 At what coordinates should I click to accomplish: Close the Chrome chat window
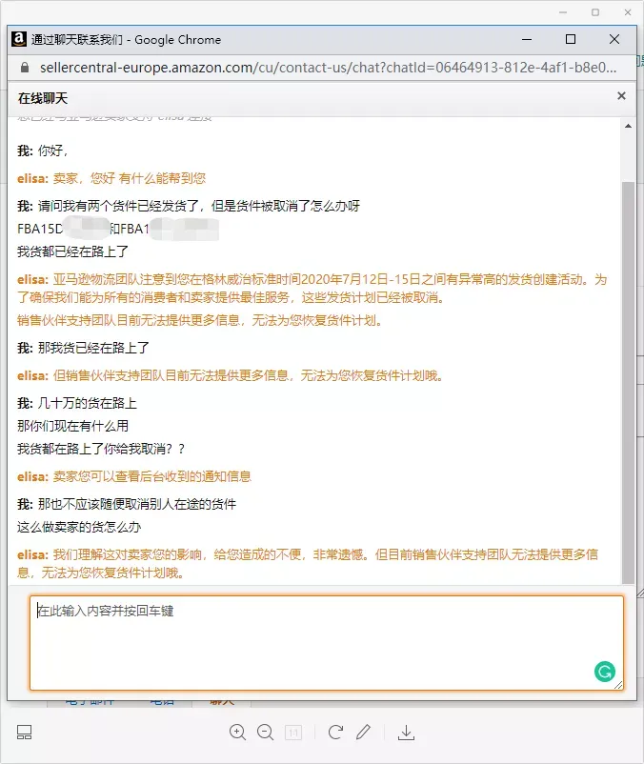coord(614,39)
